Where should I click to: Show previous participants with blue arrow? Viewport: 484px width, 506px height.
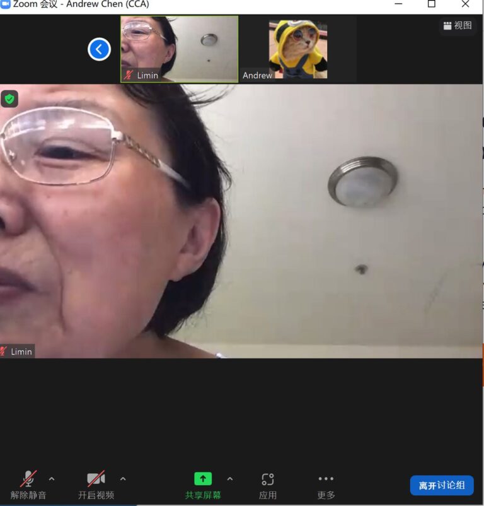(x=99, y=49)
